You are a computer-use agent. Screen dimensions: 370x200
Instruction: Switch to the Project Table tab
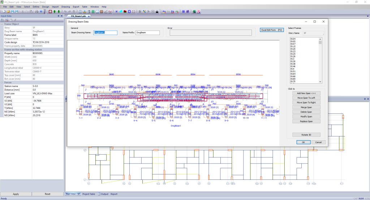pyautogui.click(x=89, y=194)
